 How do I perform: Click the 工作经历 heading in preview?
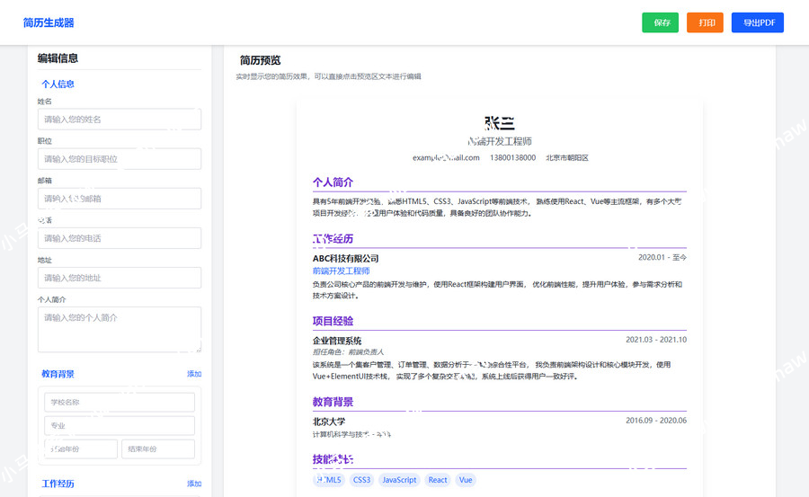pyautogui.click(x=333, y=239)
